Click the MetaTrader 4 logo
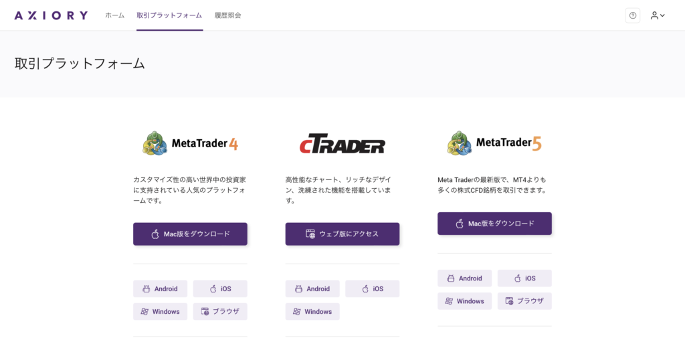The image size is (685, 342). click(x=190, y=143)
